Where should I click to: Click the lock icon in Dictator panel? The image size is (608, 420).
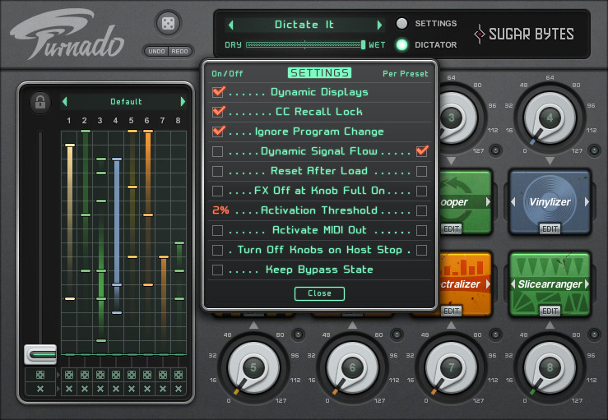click(x=40, y=102)
